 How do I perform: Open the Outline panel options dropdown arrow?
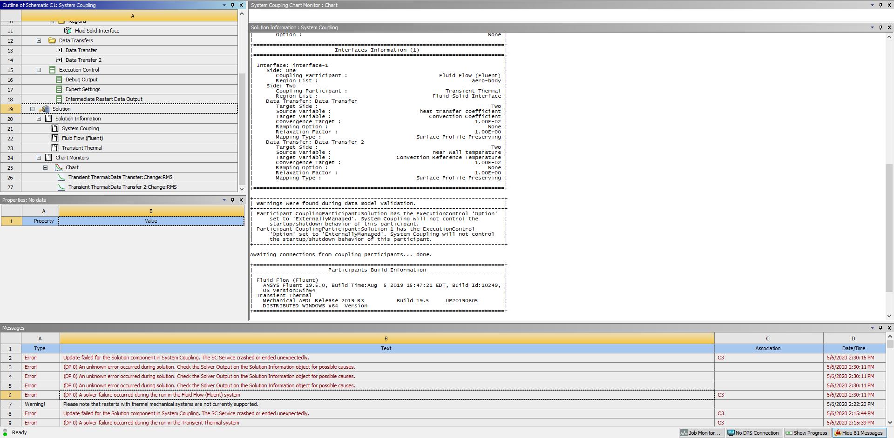tap(224, 5)
